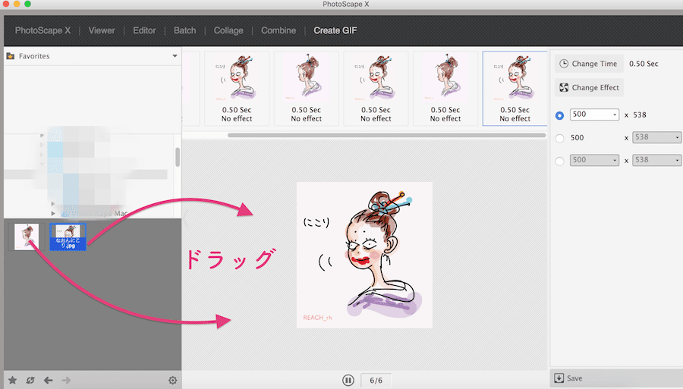Viewport: 683px width, 389px height.
Task: Switch to the Viewer tab
Action: click(x=102, y=30)
